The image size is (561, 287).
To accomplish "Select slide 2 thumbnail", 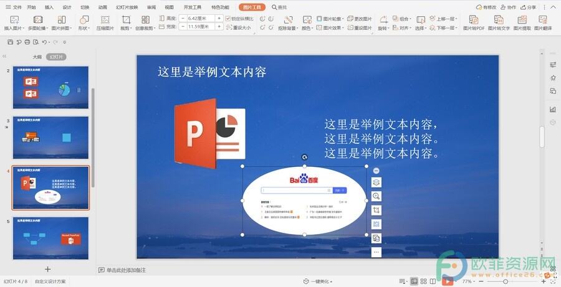I will (x=50, y=87).
